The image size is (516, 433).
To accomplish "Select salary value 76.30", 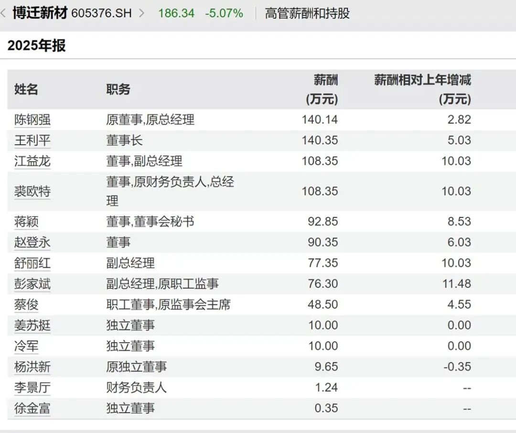I will 323,283.
